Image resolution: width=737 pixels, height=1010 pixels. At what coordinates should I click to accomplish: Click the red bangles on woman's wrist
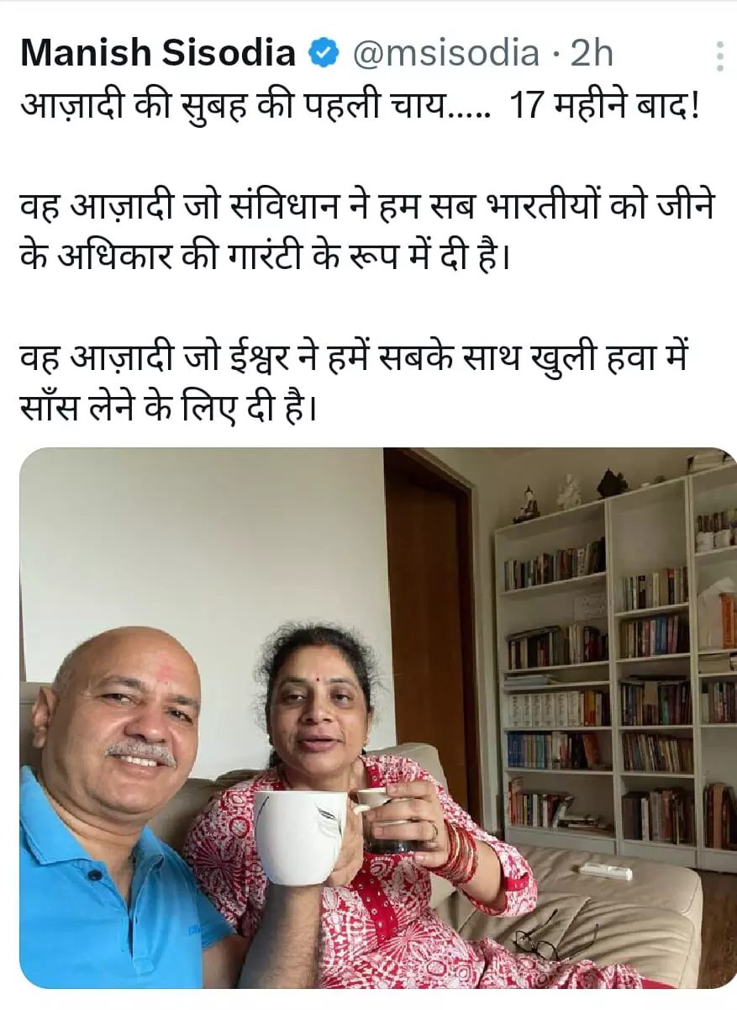click(460, 851)
